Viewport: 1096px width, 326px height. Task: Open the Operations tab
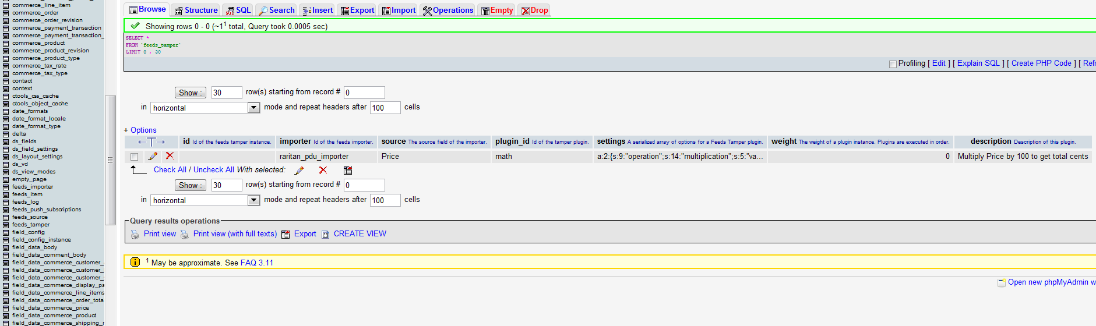pos(448,10)
